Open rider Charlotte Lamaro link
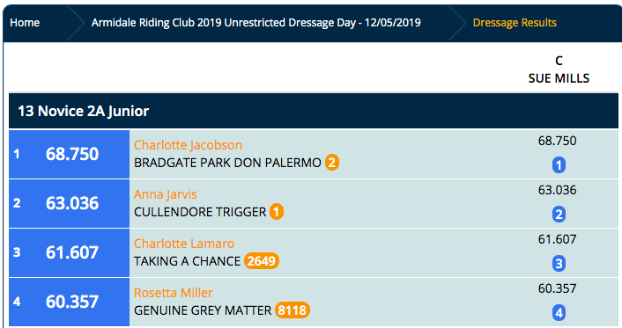 click(184, 244)
